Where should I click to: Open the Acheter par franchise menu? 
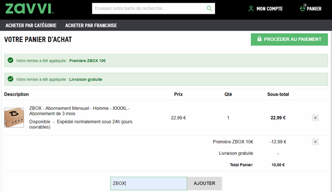(91, 26)
